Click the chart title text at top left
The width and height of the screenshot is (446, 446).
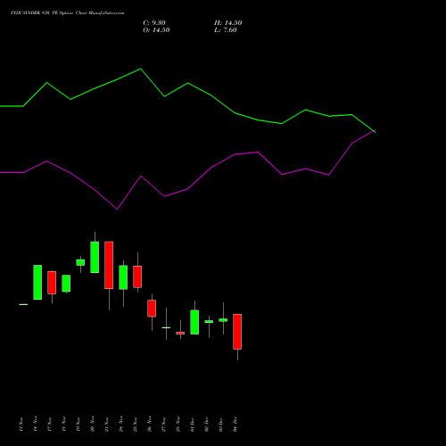67,13
